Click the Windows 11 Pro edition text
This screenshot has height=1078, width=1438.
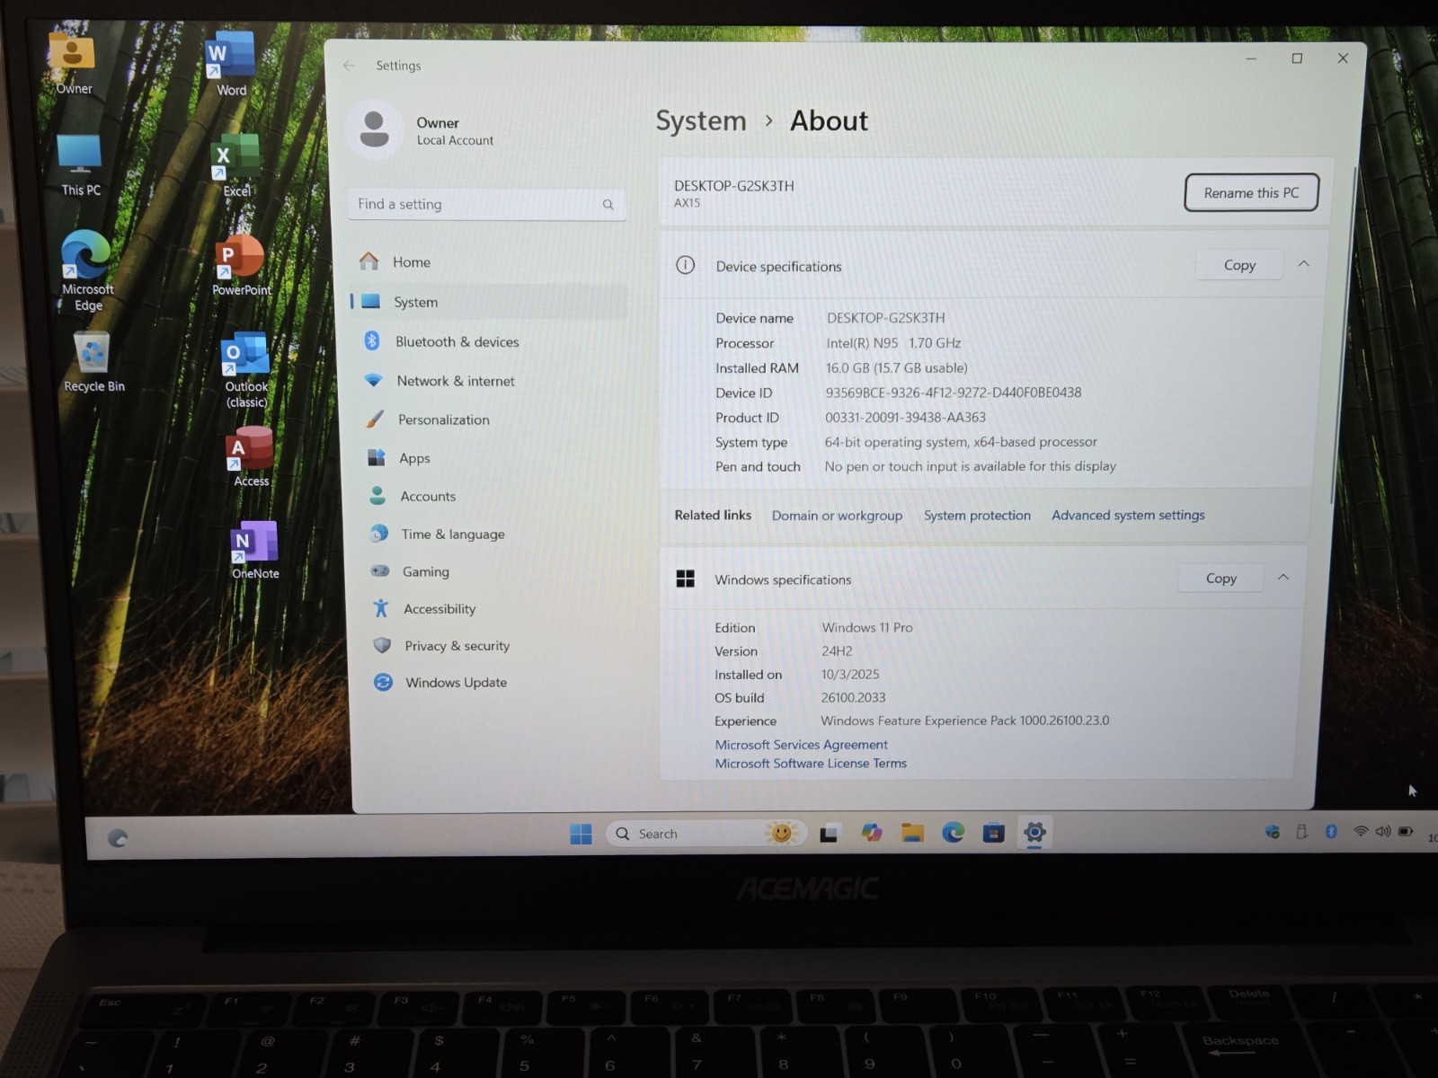tap(867, 628)
